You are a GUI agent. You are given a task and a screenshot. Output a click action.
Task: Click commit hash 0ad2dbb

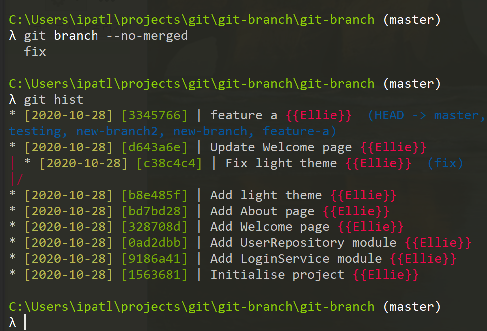point(154,243)
